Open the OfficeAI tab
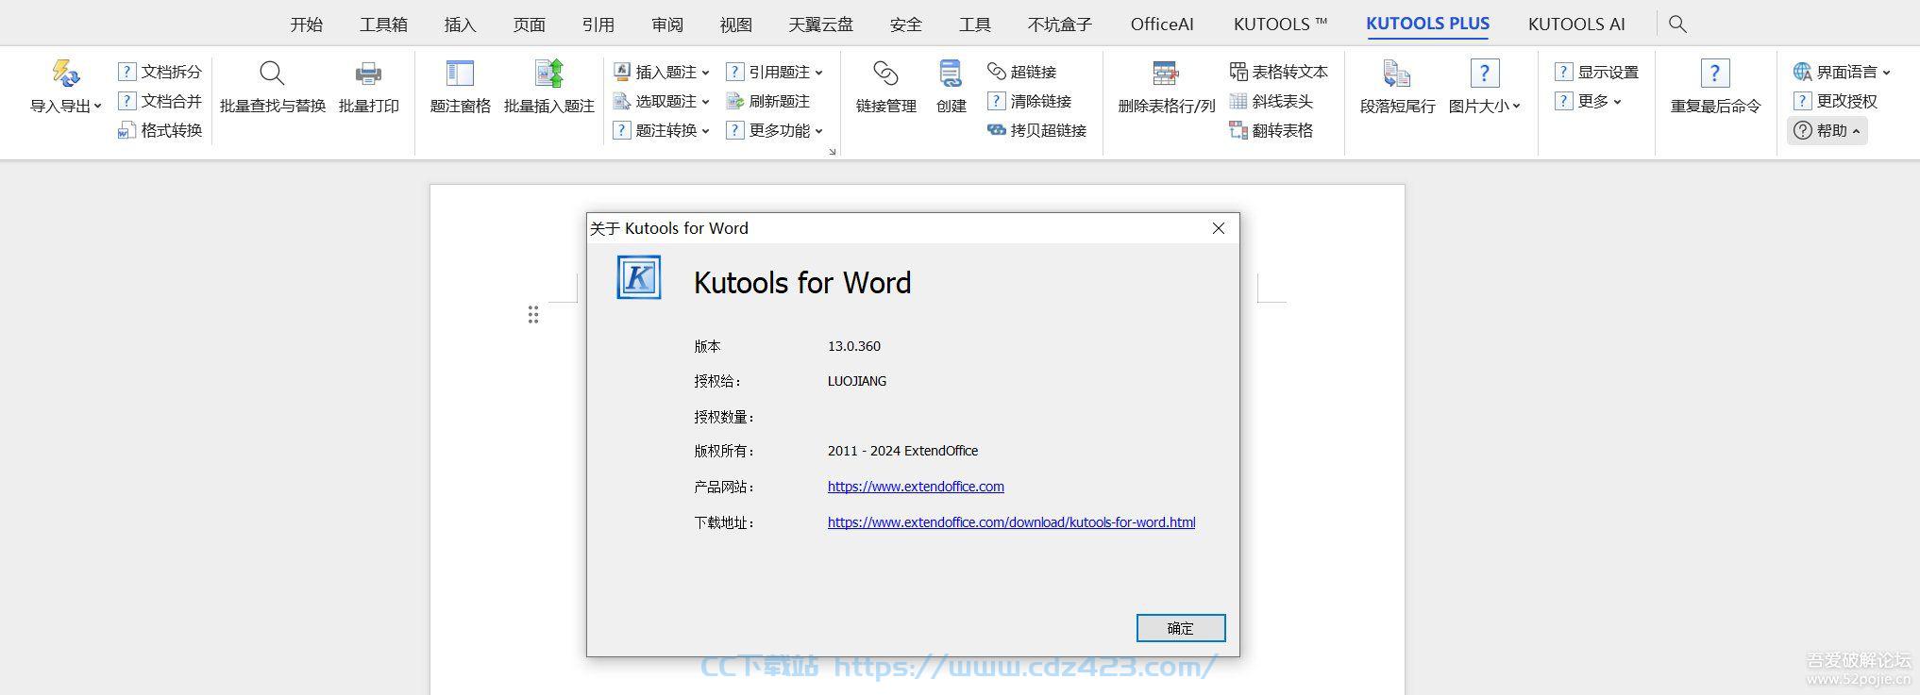Viewport: 1920px width, 695px height. [x=1162, y=25]
